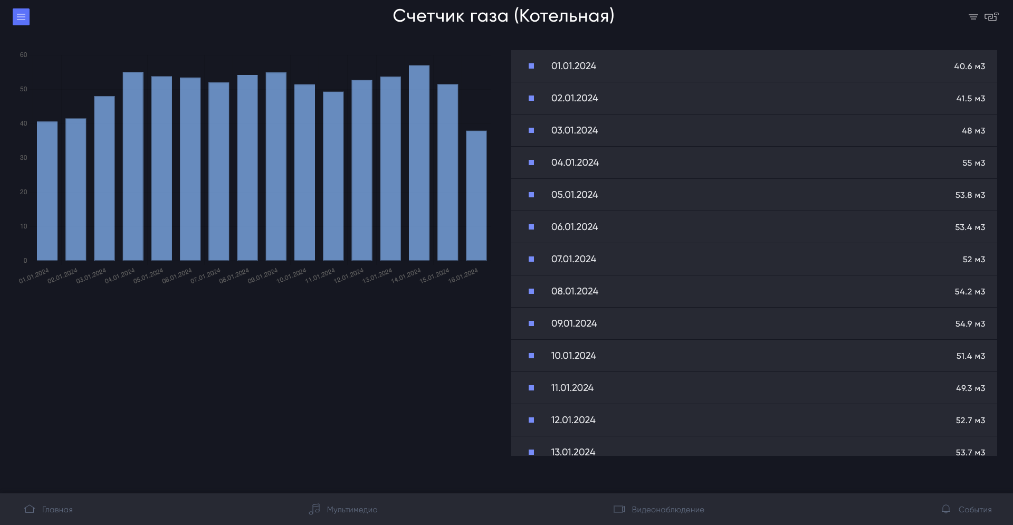This screenshot has height=525, width=1013.
Task: Select the 09.01.2024 list row
Action: point(754,323)
